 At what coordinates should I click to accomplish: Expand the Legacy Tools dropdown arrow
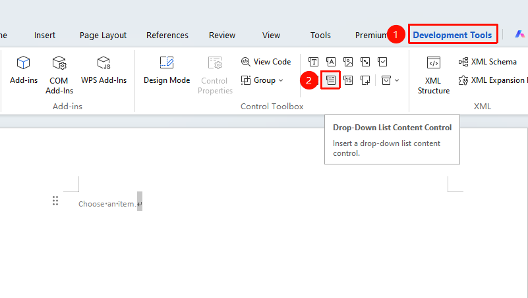(x=397, y=80)
